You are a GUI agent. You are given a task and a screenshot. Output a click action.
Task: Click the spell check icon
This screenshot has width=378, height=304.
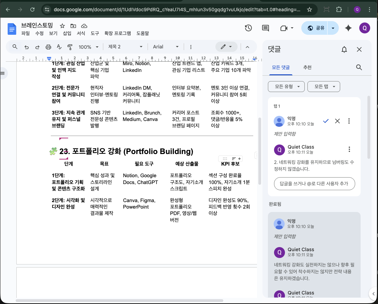tap(59, 47)
